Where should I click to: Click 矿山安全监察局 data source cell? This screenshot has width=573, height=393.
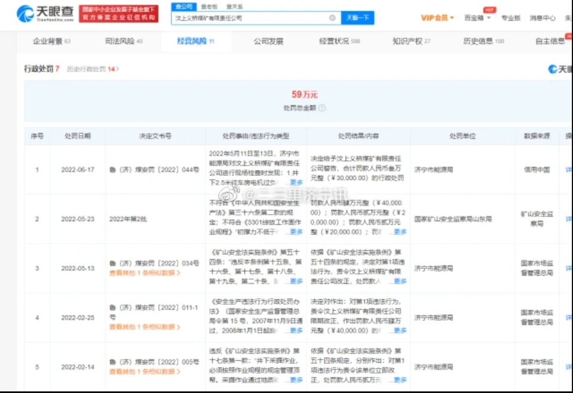pyautogui.click(x=537, y=219)
